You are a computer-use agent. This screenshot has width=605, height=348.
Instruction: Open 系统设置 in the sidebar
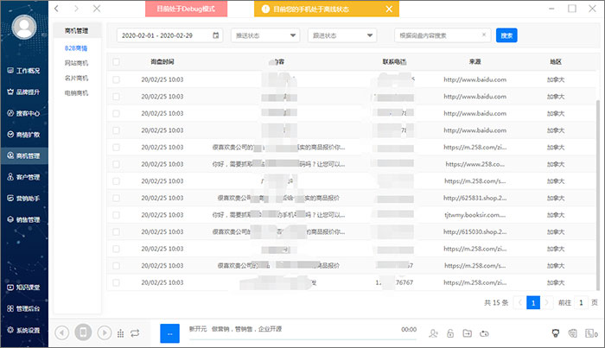pos(24,330)
